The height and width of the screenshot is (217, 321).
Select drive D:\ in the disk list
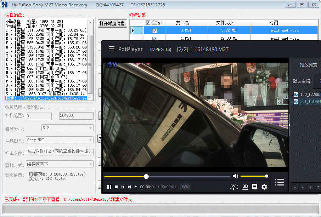46,34
